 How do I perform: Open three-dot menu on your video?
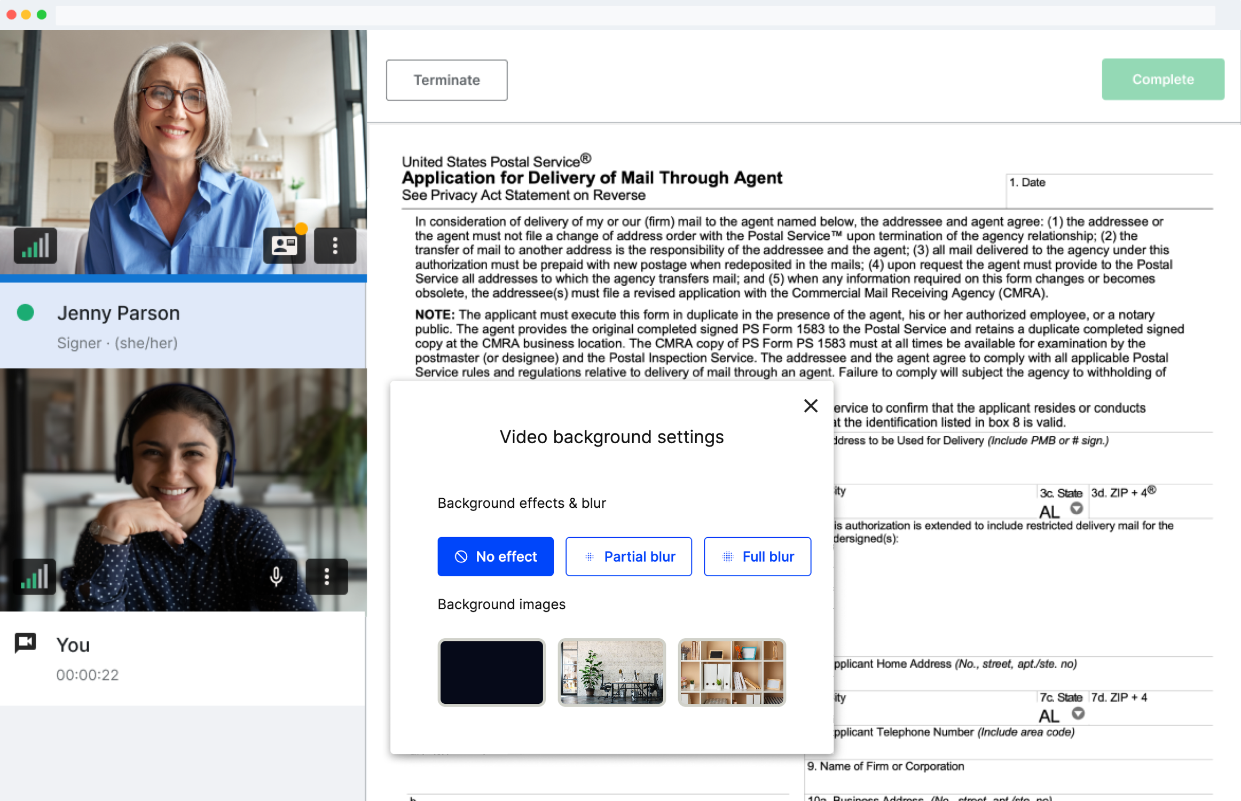pos(326,577)
